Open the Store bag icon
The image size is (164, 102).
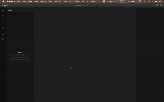pos(3,33)
